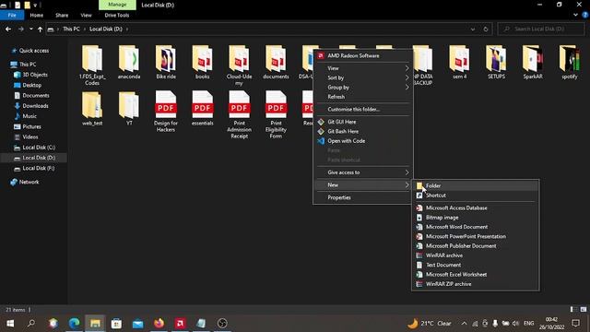
Task: Select the Bike ride folder
Action: pyautogui.click(x=166, y=63)
